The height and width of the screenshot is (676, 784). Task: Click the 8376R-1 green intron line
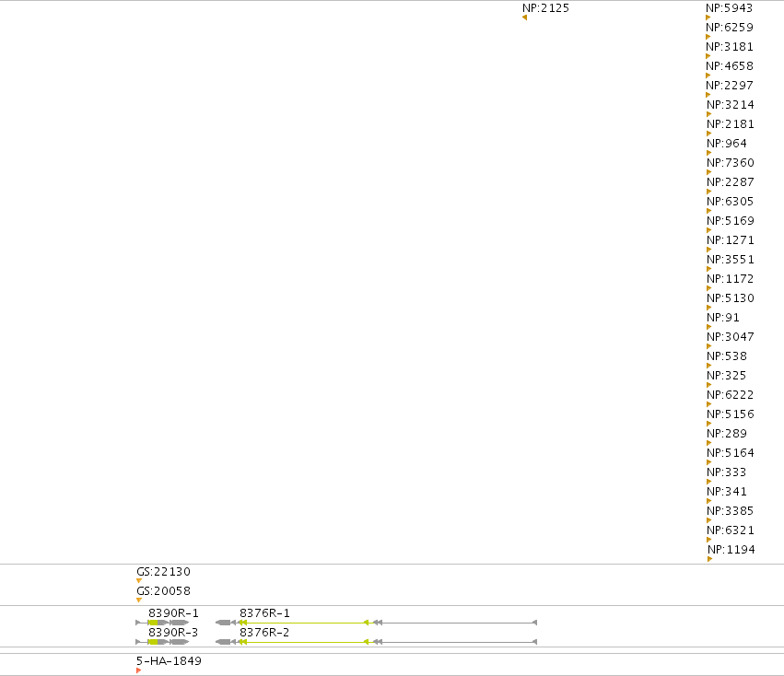pos(305,623)
